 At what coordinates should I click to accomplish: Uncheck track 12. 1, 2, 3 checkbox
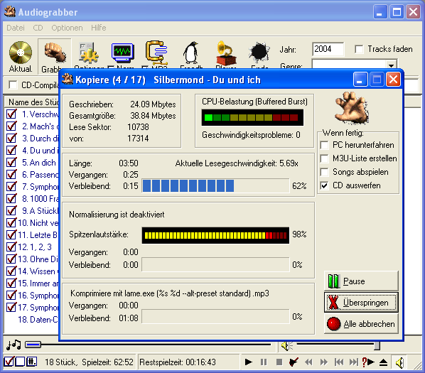click(11, 247)
